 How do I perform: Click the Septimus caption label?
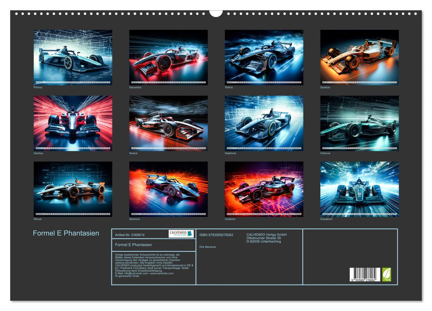[230, 153]
